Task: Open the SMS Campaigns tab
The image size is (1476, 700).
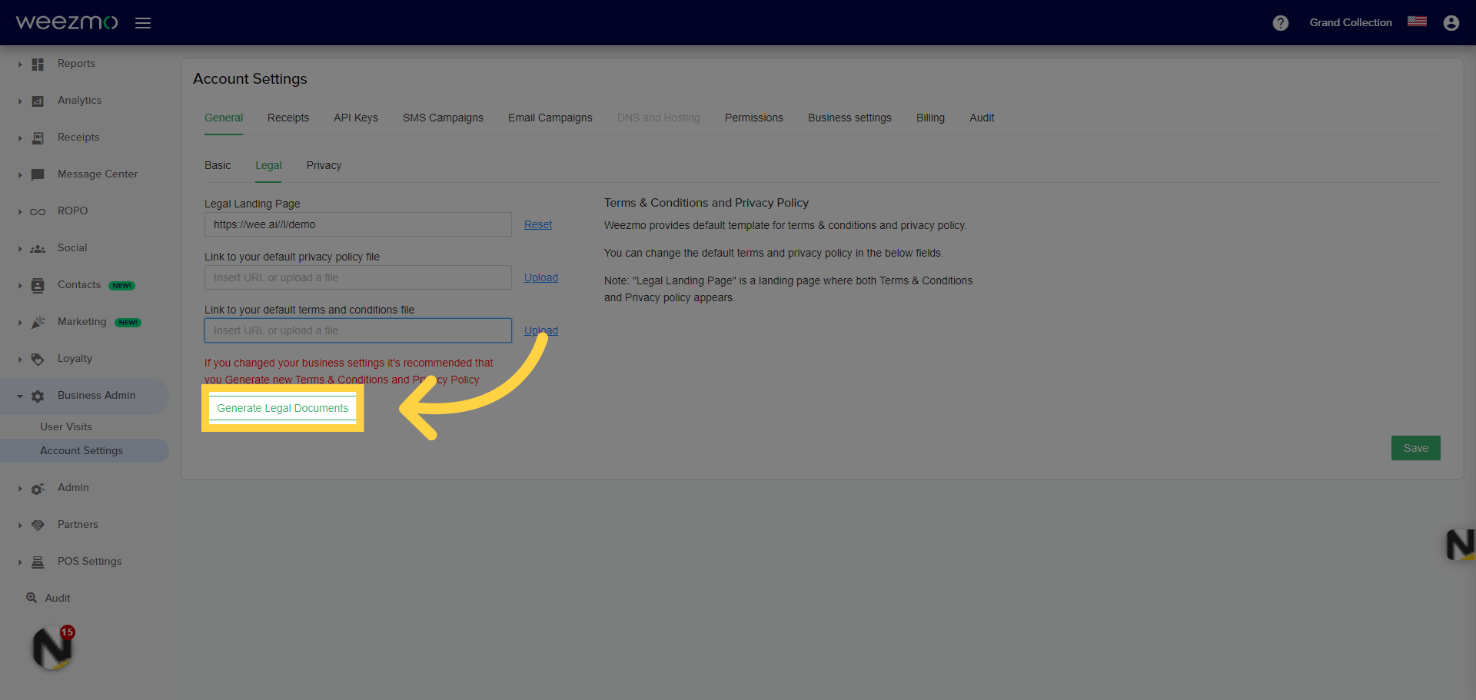Action: point(443,118)
